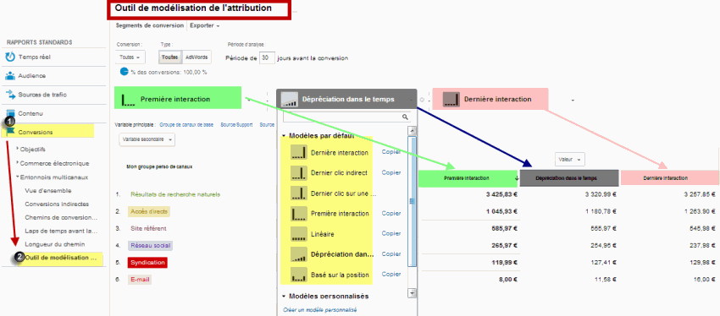Click the Contenu sidebar icon
Viewport: 720px width, 316px height.
[x=9, y=113]
